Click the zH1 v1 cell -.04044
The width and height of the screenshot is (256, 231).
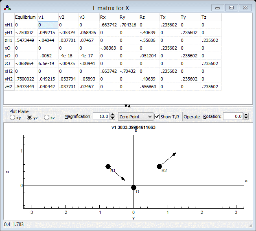[x=48, y=40]
